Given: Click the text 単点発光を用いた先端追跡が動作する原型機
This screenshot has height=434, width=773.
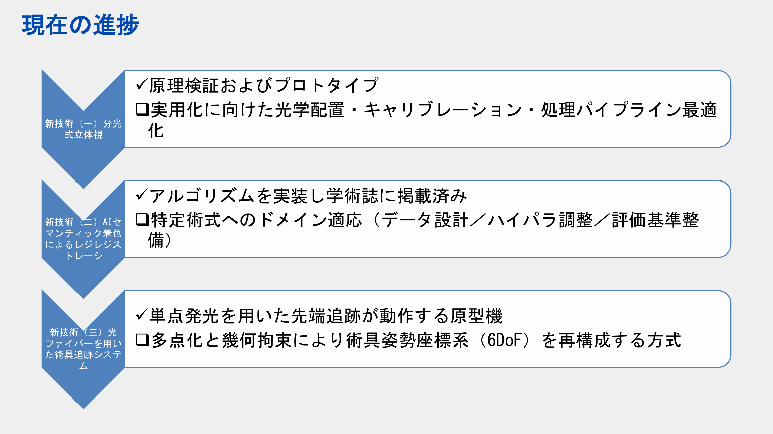Looking at the screenshot, I should point(325,316).
